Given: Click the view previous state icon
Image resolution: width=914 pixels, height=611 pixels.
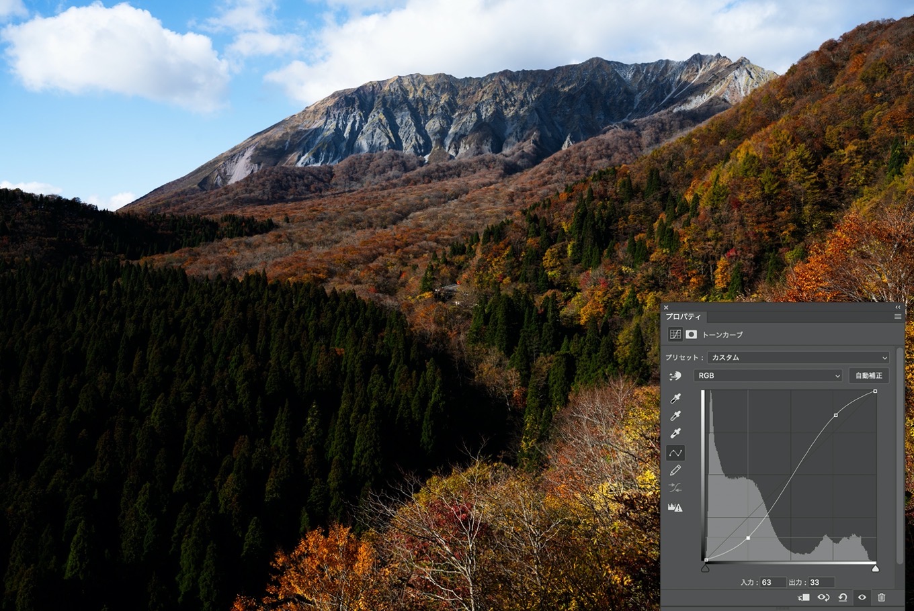Looking at the screenshot, I should coord(823,597).
